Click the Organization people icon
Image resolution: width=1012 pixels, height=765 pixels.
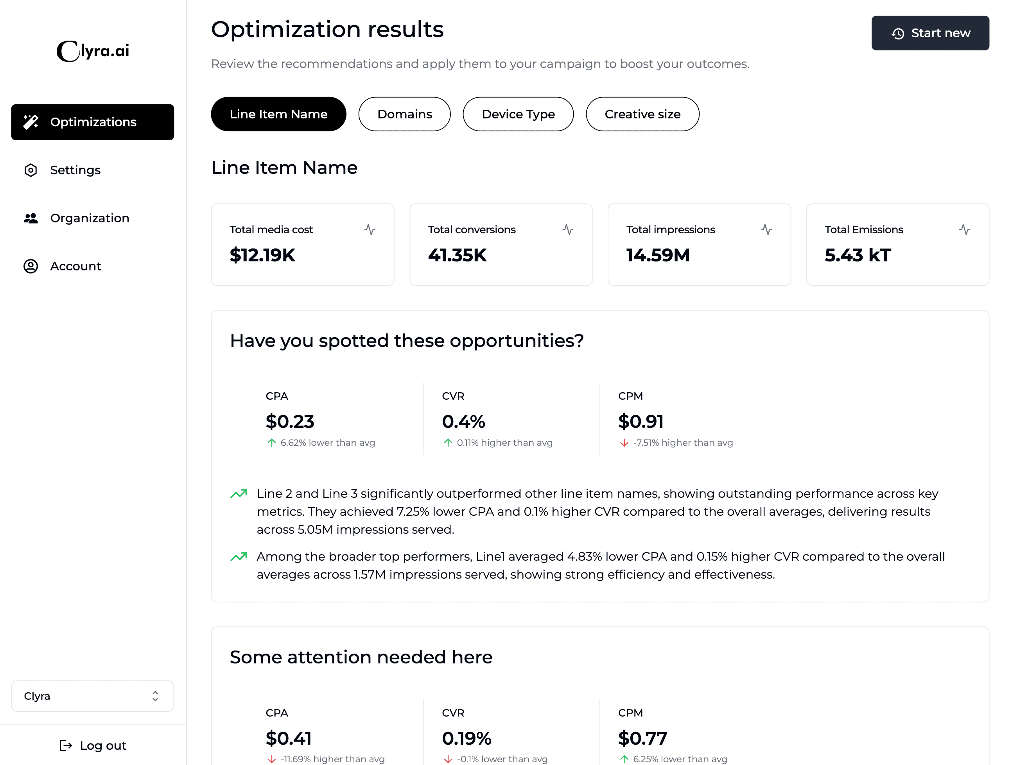coord(31,218)
